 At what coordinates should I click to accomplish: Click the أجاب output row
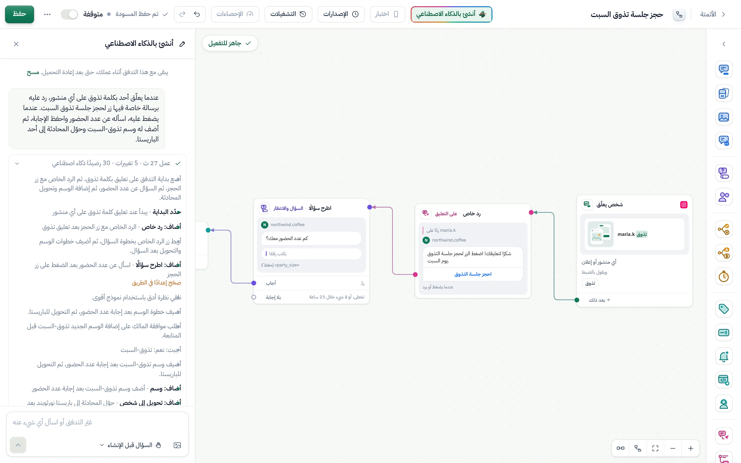(311, 283)
